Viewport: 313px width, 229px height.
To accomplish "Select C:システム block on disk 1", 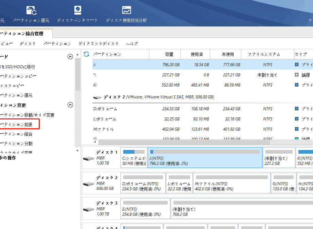I will (134, 158).
